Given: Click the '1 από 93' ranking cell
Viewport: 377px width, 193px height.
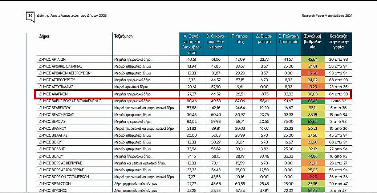Looking at the screenshot, I should (x=339, y=101).
